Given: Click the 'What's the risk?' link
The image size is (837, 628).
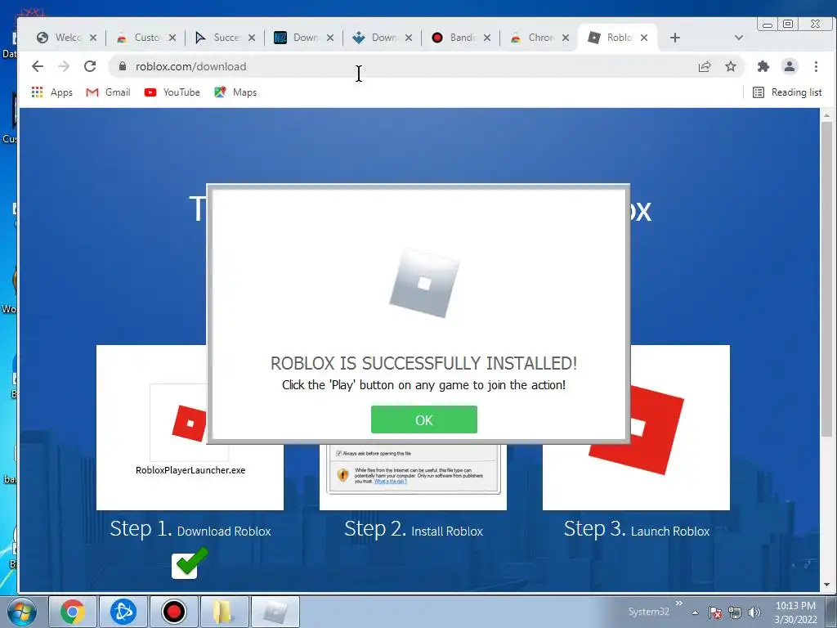Looking at the screenshot, I should point(390,481).
